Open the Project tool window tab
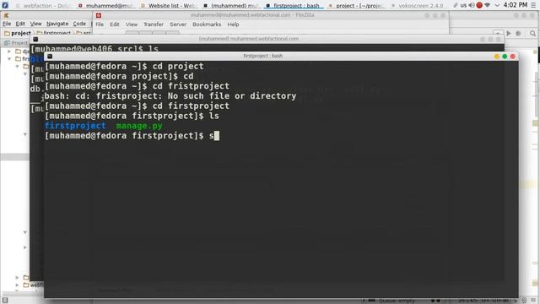Screen dimensions: 540x304 click(16, 43)
